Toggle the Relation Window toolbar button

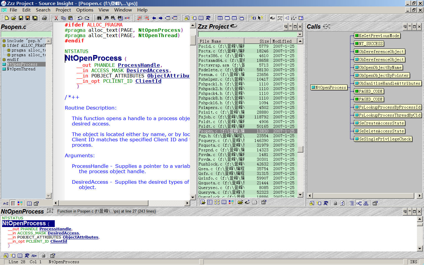[x=287, y=18]
